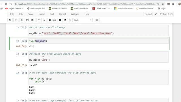Insert a cell below with the plus icon
Viewport: 181px width, 102px height.
coord(16,20)
